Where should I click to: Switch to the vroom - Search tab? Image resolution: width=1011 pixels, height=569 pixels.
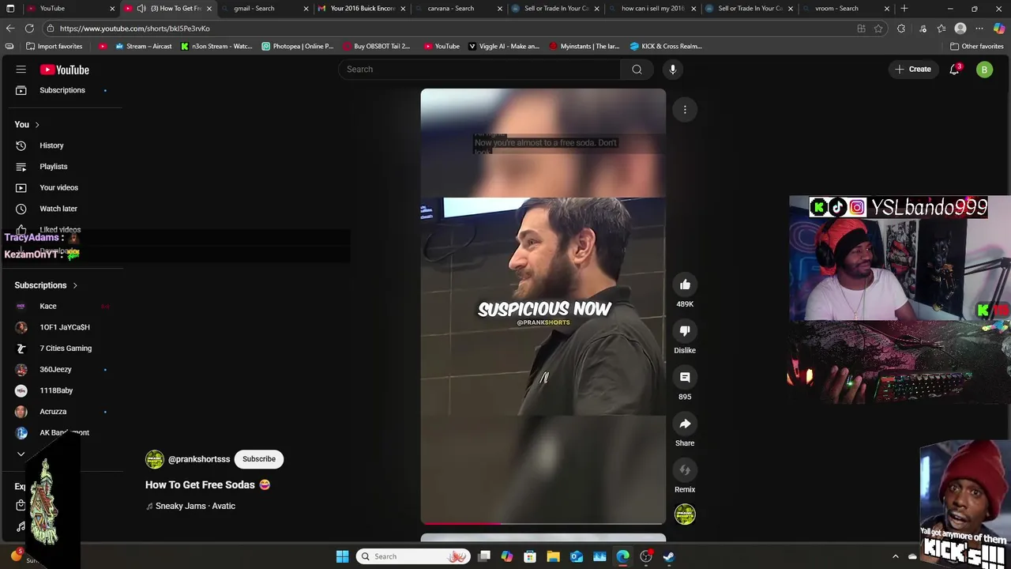845,9
